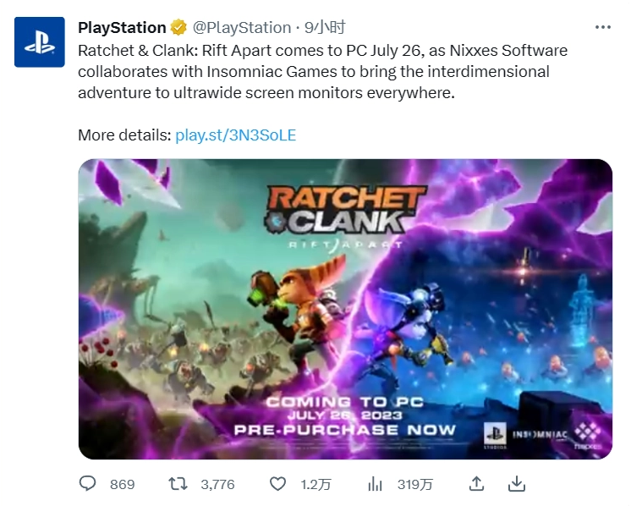631x506 pixels.
Task: Click "PRE-PURCHASE NOW" text in the image
Action: coord(344,430)
